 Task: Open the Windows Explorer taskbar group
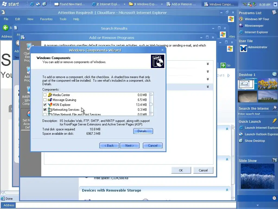[146, 4]
